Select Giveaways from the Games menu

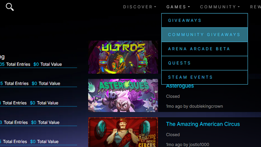point(204,20)
